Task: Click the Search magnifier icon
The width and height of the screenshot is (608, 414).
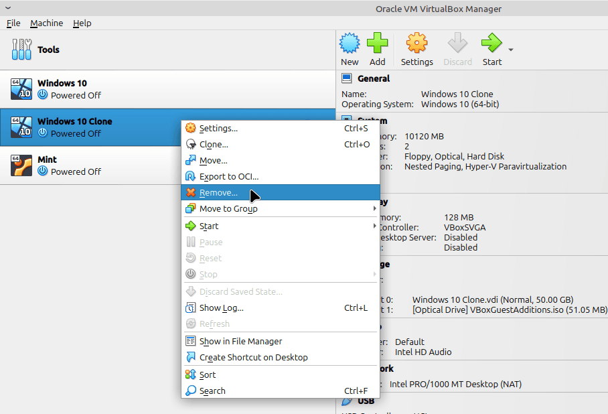Action: (x=190, y=391)
